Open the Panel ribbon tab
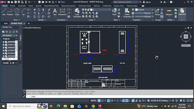This screenshot has height=109, width=194. 31,6
